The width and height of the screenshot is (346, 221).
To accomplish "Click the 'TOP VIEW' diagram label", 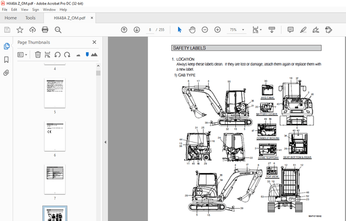I will pyautogui.click(x=272, y=176).
